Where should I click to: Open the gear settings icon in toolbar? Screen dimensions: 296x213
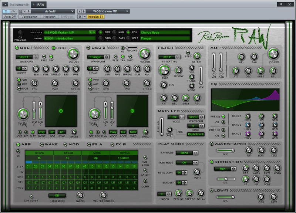(x=80, y=17)
